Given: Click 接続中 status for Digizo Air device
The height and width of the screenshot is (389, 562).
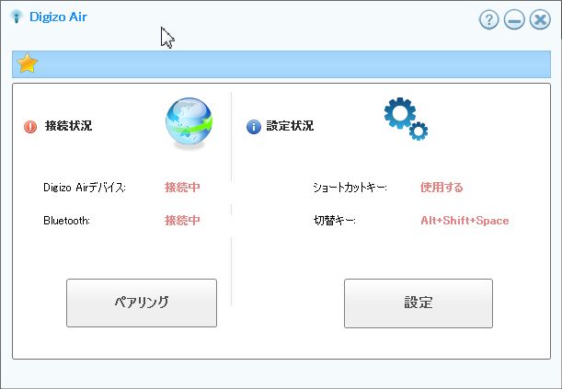Looking at the screenshot, I should (x=182, y=188).
